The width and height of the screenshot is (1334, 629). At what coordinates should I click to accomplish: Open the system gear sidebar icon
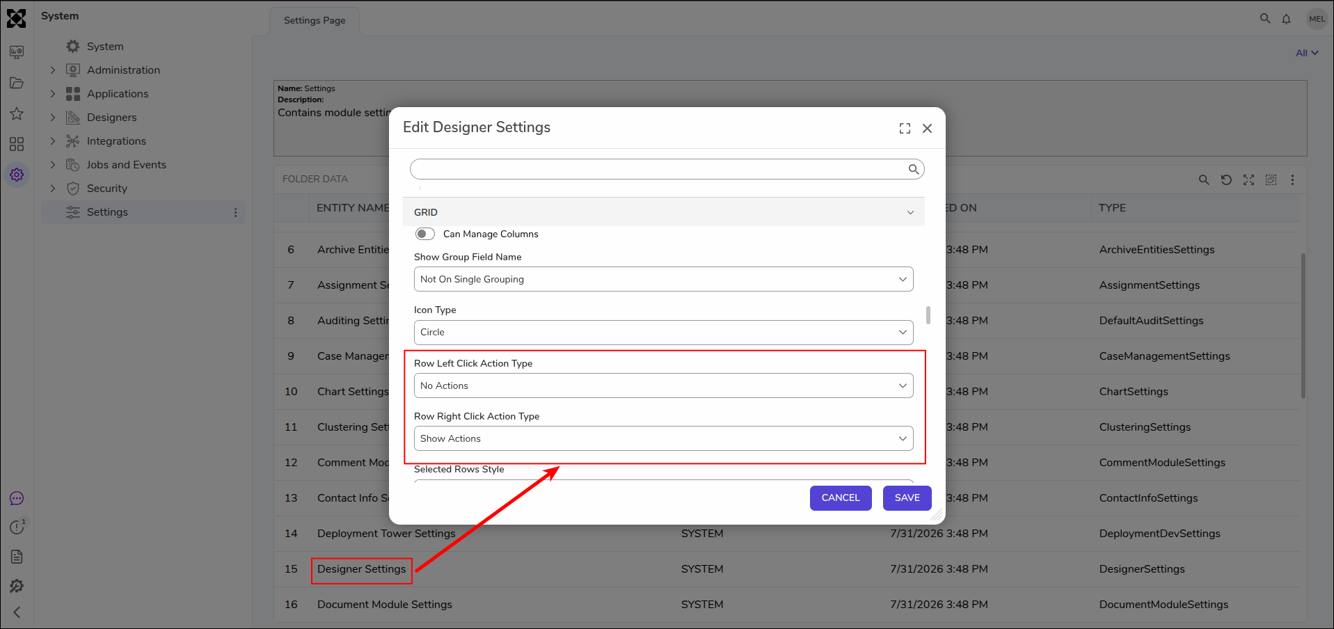(x=17, y=175)
